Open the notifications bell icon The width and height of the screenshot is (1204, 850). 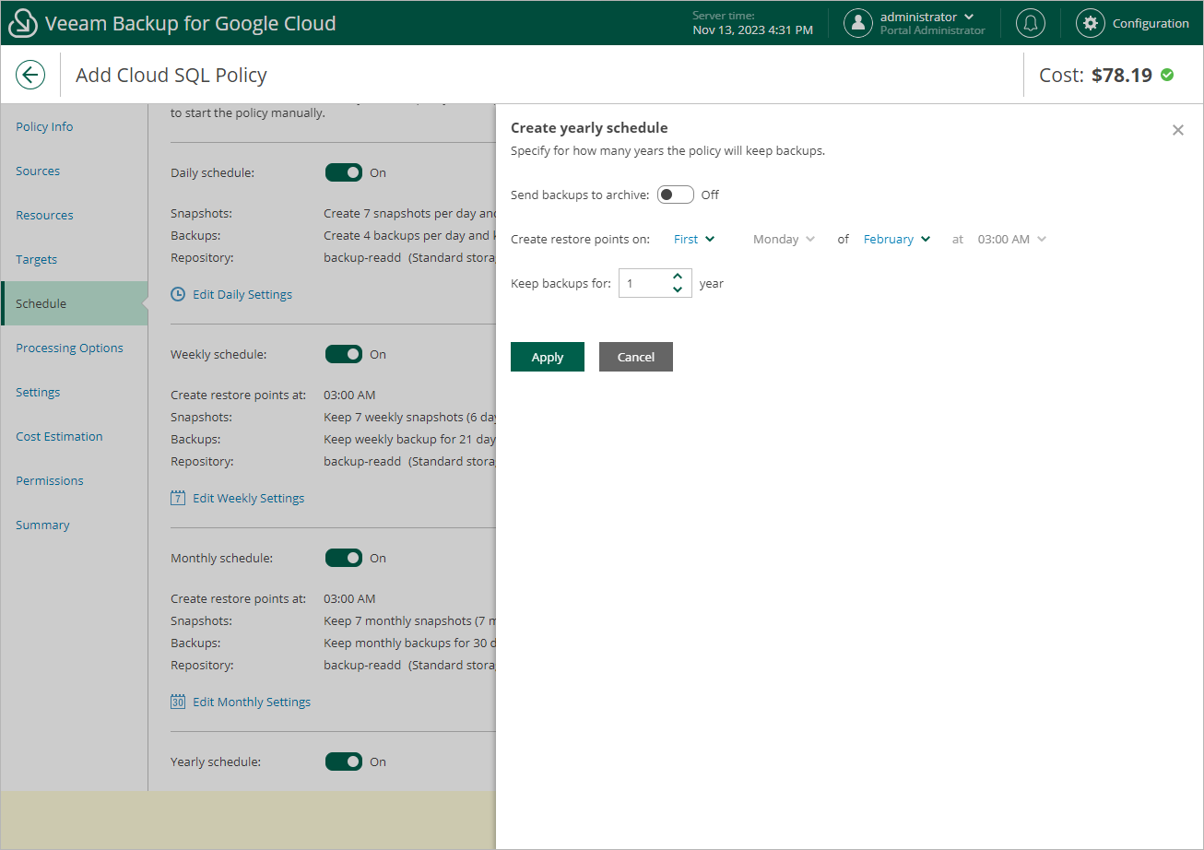(1031, 23)
